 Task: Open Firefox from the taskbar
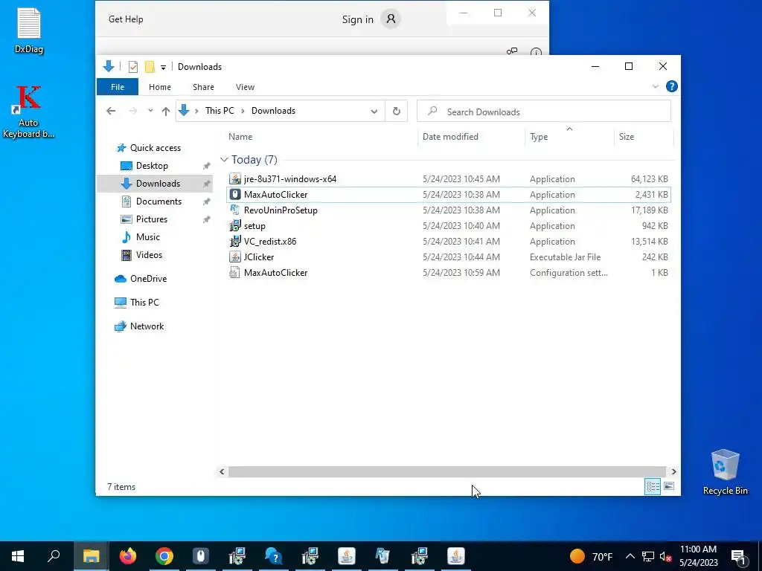pos(128,556)
